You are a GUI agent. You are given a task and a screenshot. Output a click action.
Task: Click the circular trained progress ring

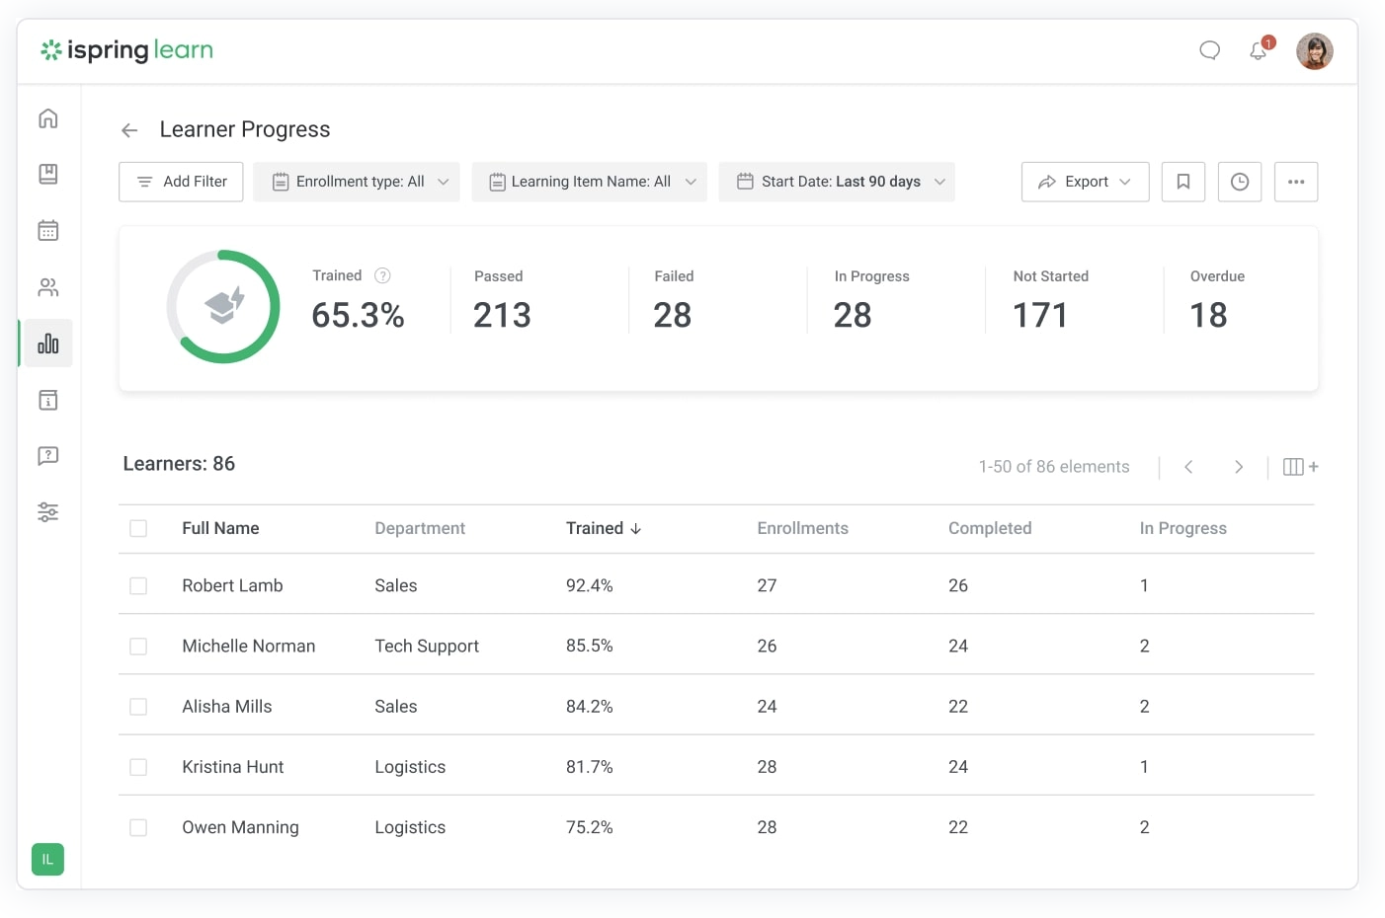[x=223, y=306]
